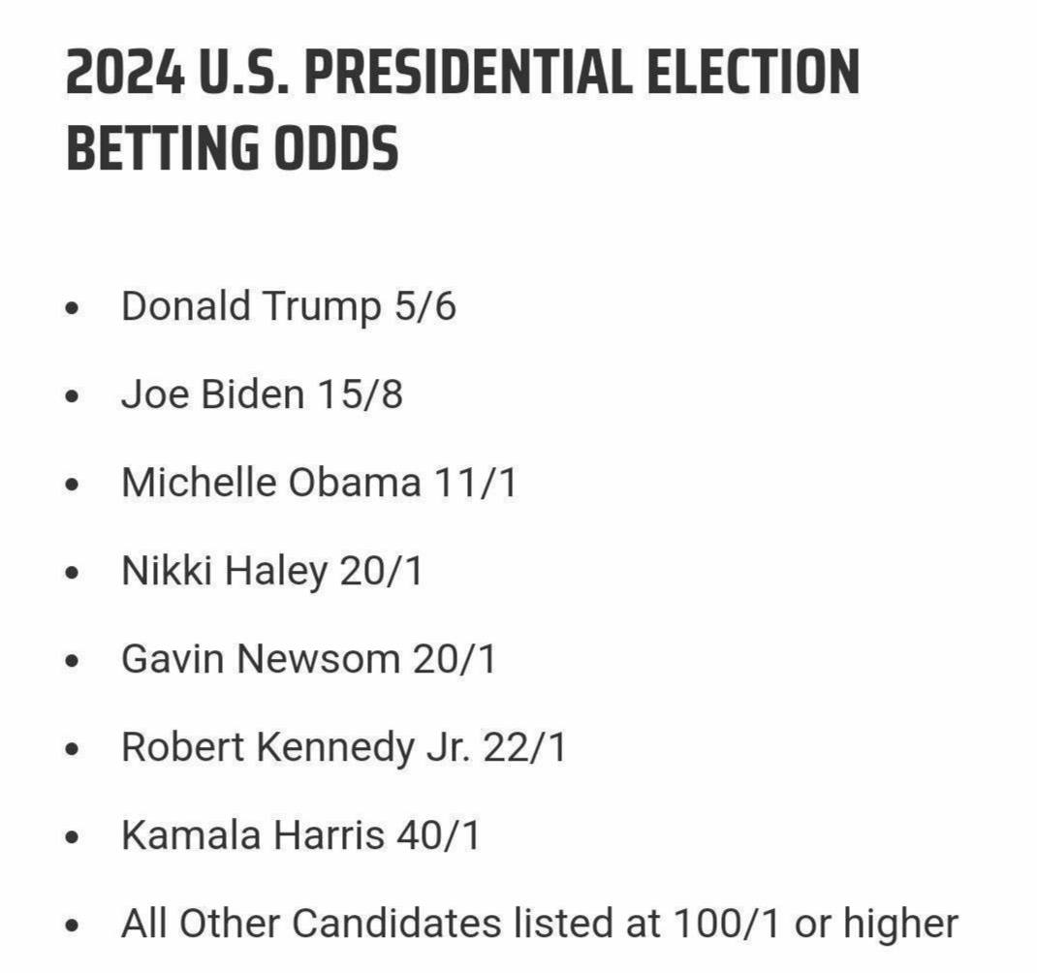This screenshot has width=1037, height=973.
Task: Select the Nikki Haley name text
Action: click(225, 571)
